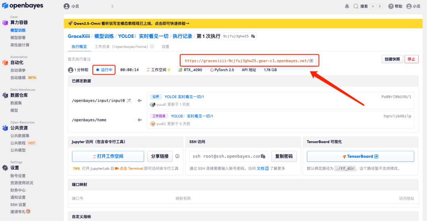Open YOLOE 实时看见一切/1 public dataset link

point(184,97)
